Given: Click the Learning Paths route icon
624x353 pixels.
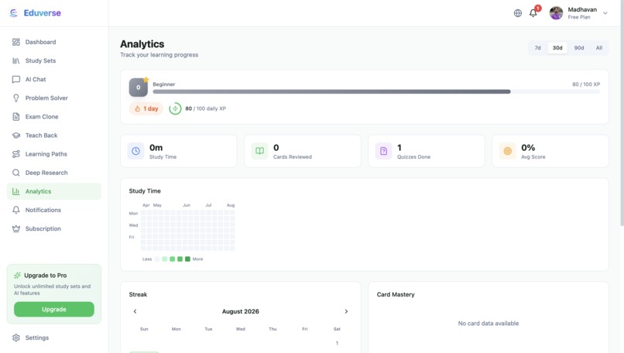Looking at the screenshot, I should [x=16, y=154].
